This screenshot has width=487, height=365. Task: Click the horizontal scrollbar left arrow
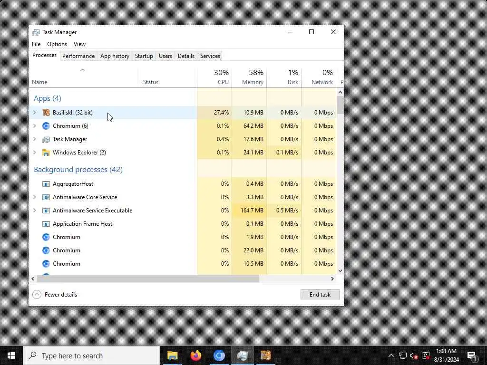(x=33, y=279)
